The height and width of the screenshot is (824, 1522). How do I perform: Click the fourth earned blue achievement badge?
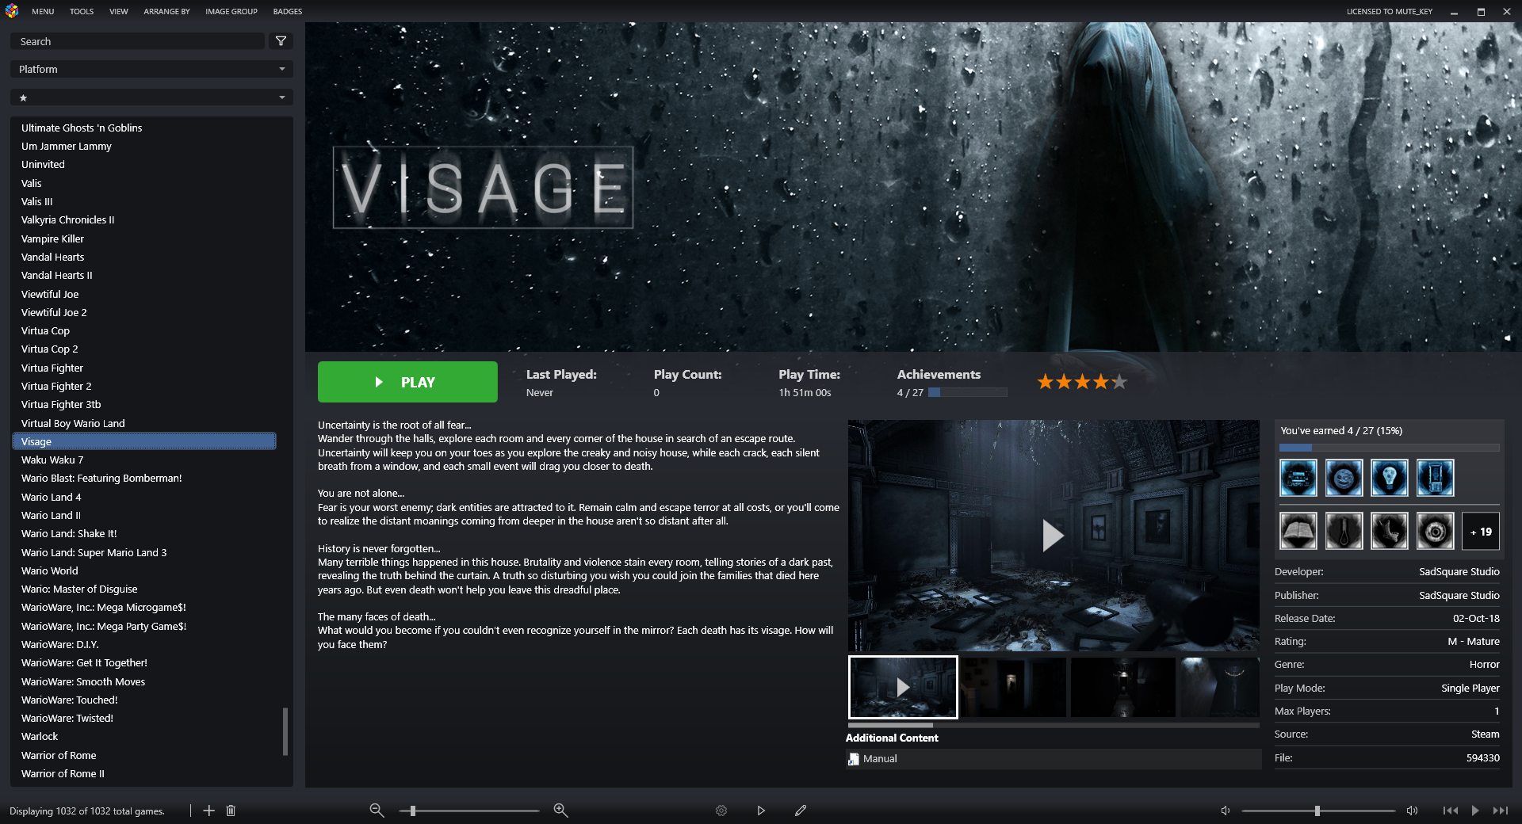pyautogui.click(x=1435, y=478)
